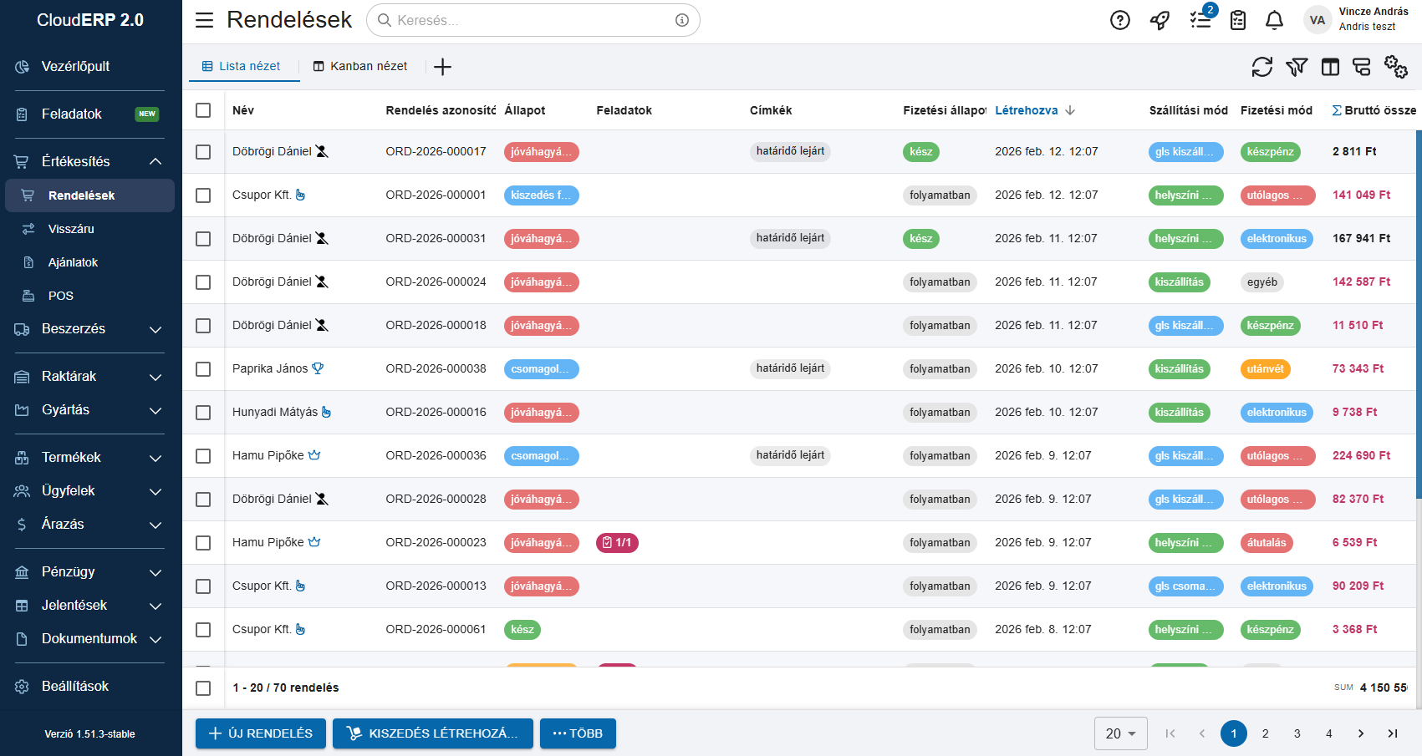Select the checkbox for order ORD-2026-000017

click(203, 152)
